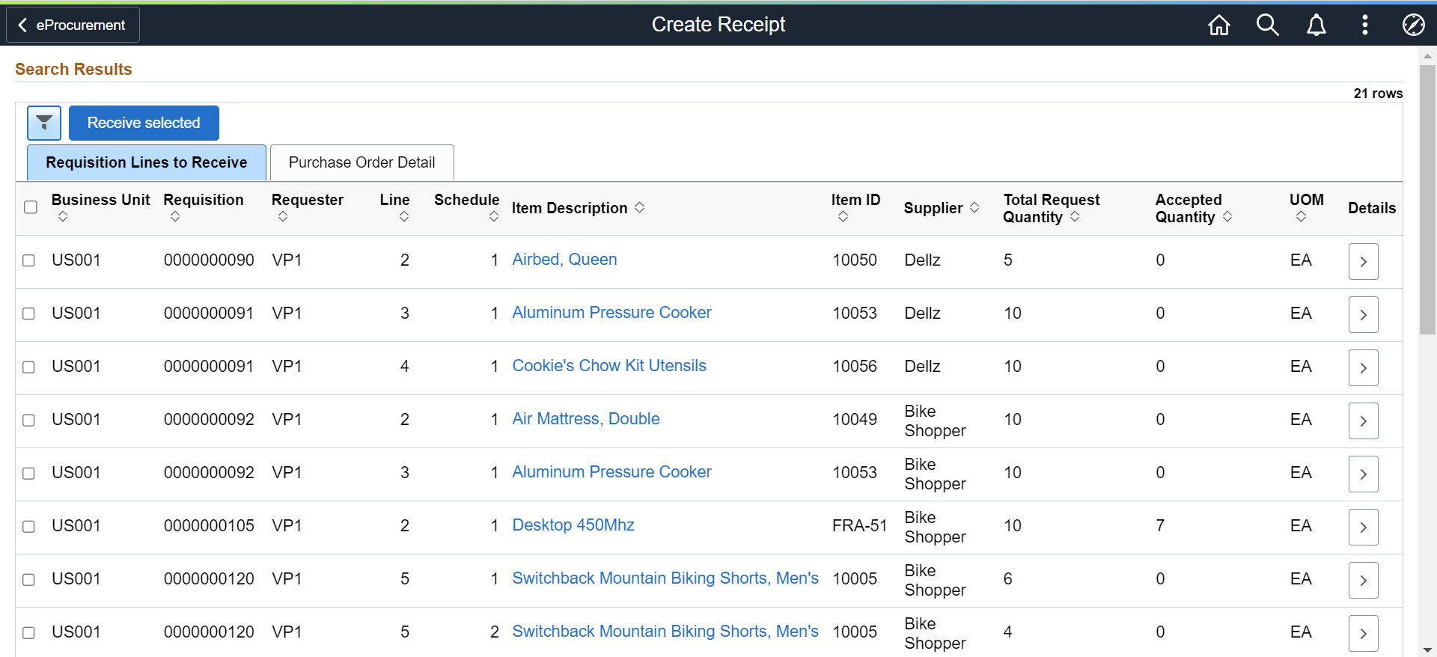Click the Receive selected button
Viewport: 1437px width, 657px height.
[x=144, y=123]
